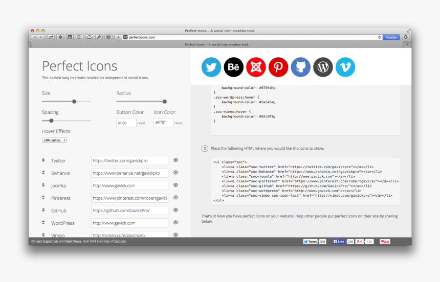Click the Behance social icon preview

(x=233, y=67)
